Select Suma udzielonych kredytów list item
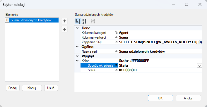 pyautogui.click(x=32, y=20)
